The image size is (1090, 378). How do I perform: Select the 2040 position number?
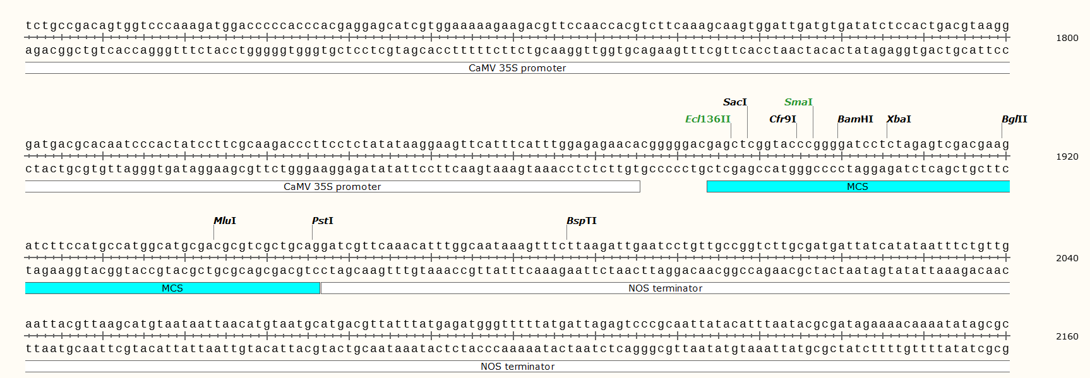[1067, 258]
